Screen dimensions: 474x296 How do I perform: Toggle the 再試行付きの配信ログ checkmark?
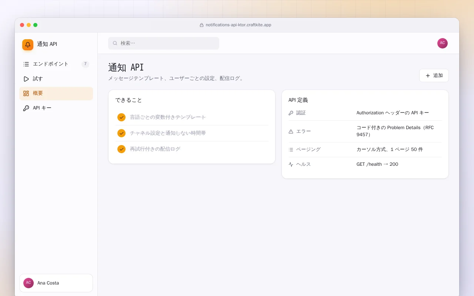[x=121, y=149]
